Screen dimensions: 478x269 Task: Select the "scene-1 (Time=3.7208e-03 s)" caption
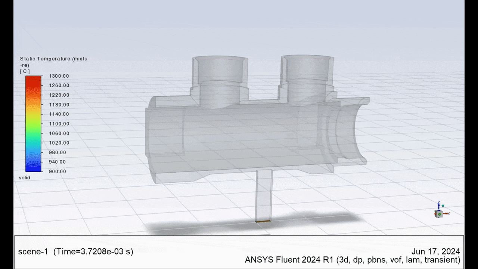tap(75, 251)
